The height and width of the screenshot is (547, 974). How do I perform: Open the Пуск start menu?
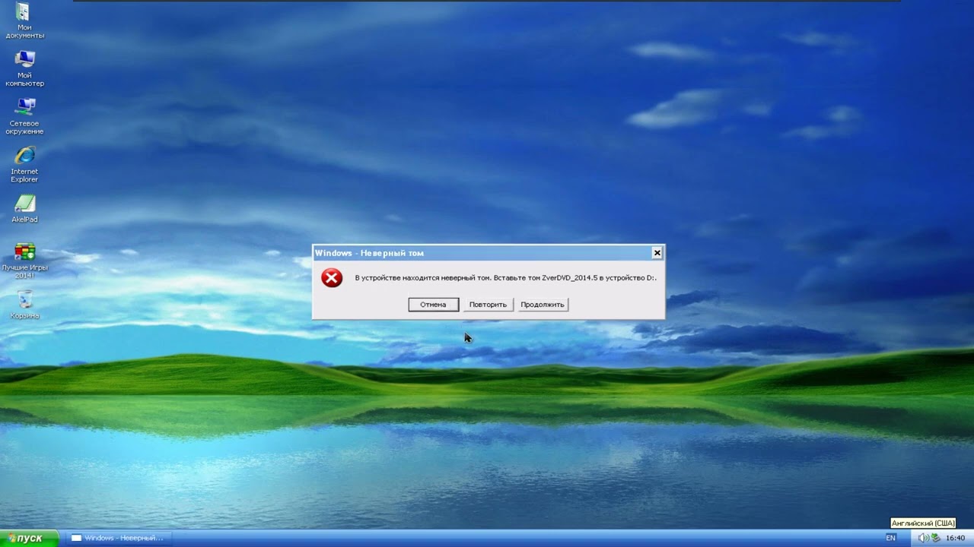(x=29, y=538)
